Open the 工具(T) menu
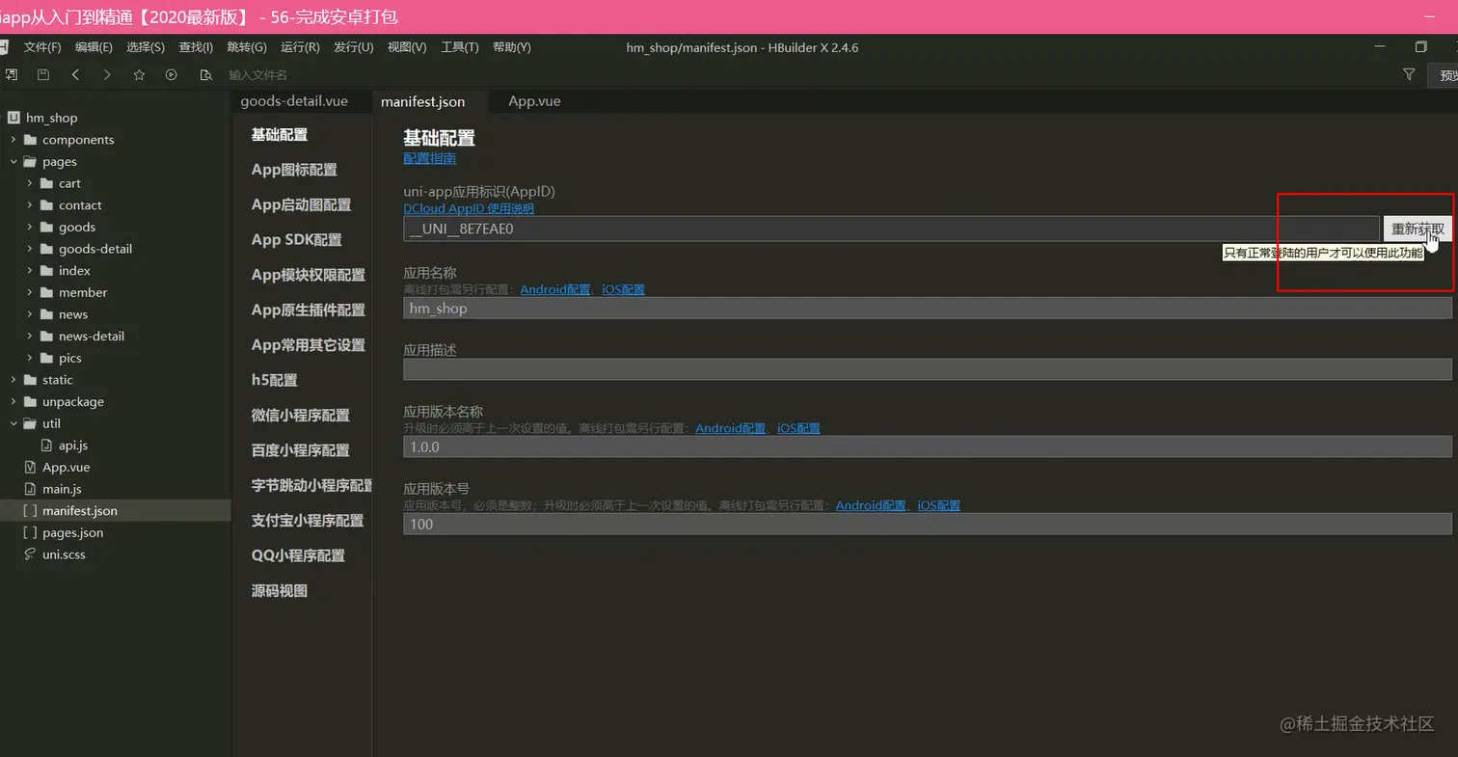The height and width of the screenshot is (757, 1458). 460,47
